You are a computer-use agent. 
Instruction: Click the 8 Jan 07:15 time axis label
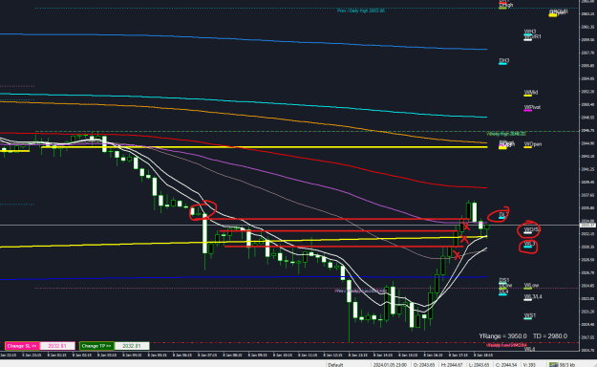click(207, 356)
